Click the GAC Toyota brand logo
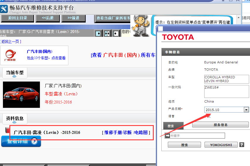This screenshot has height=166, width=250. pos(10,55)
